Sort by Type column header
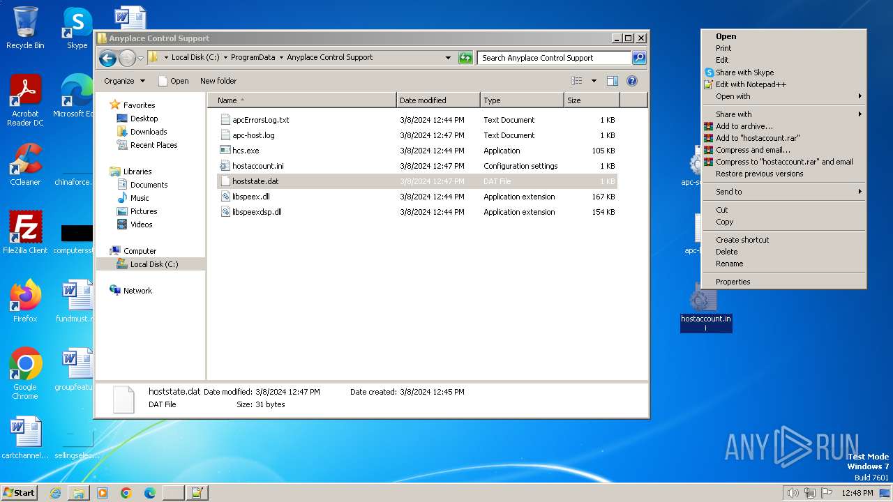The image size is (893, 502). pyautogui.click(x=522, y=100)
